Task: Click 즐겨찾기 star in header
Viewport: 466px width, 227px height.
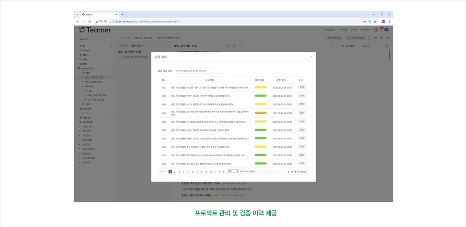Action: 330,30
